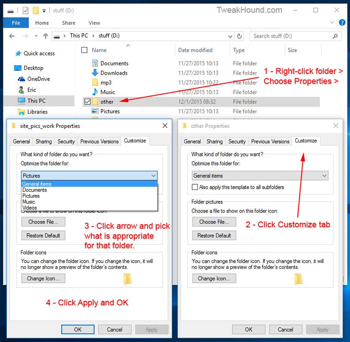Screen dimensions: 350x342
Task: Select Desktop in the navigation pane
Action: tap(34, 68)
